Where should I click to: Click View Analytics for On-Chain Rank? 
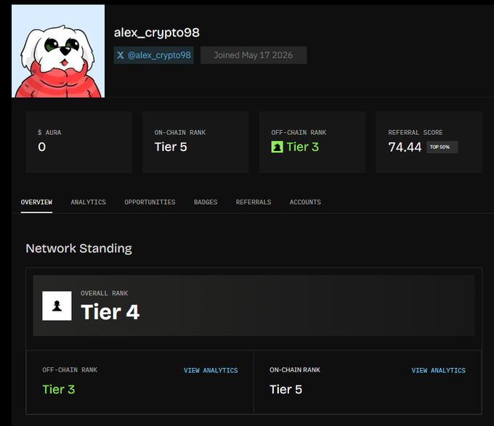438,371
